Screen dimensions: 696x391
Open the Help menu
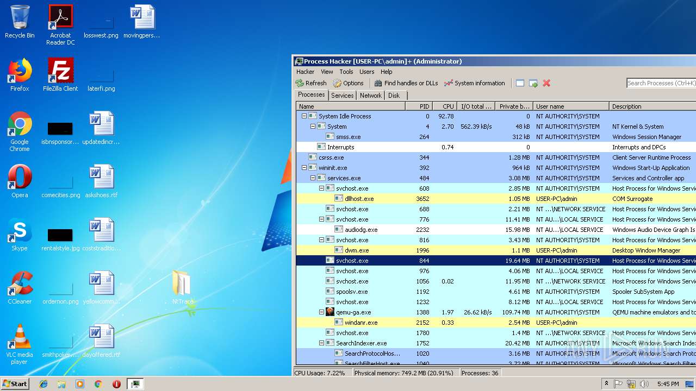[x=386, y=72]
